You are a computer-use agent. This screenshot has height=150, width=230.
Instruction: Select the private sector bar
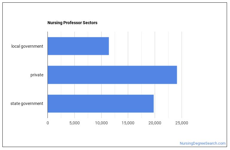[112, 75]
